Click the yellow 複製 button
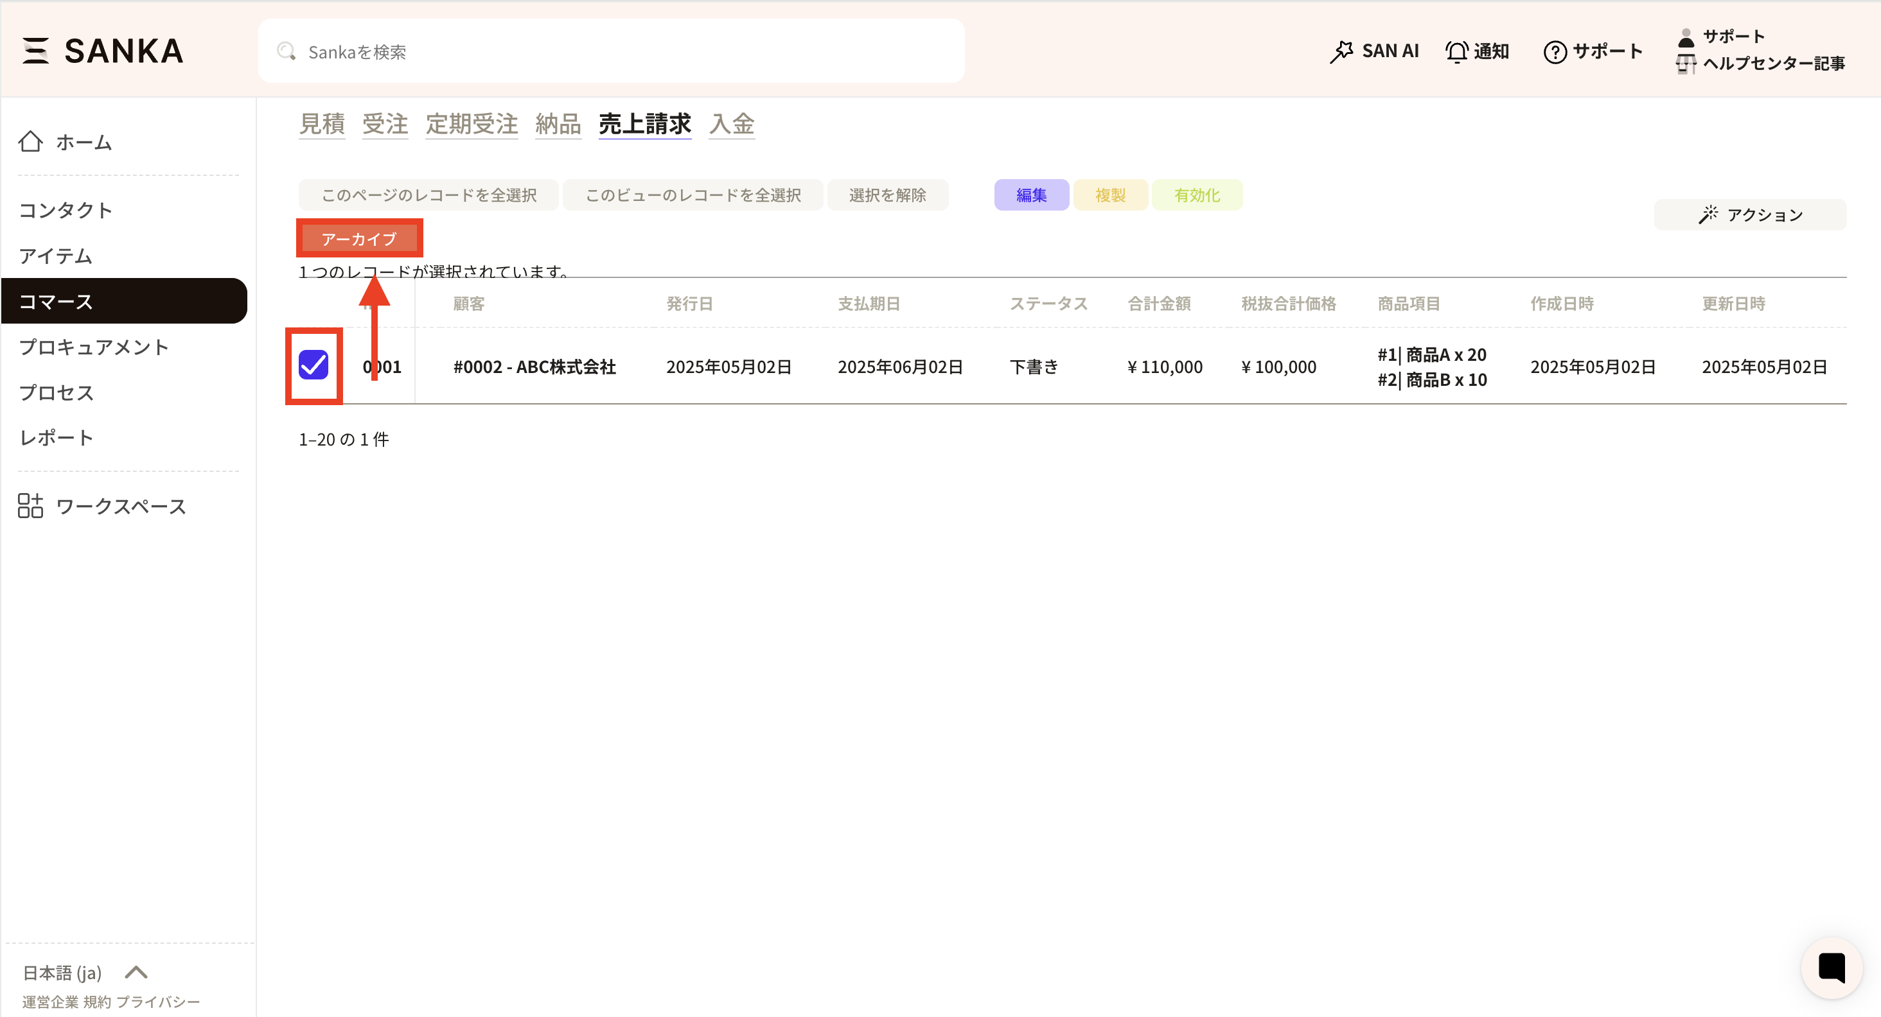Image resolution: width=1881 pixels, height=1017 pixels. click(1110, 195)
